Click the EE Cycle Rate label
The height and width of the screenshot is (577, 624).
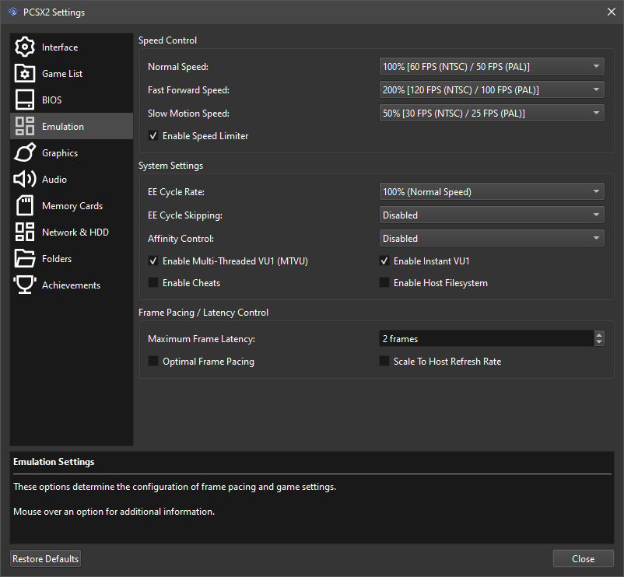(176, 192)
